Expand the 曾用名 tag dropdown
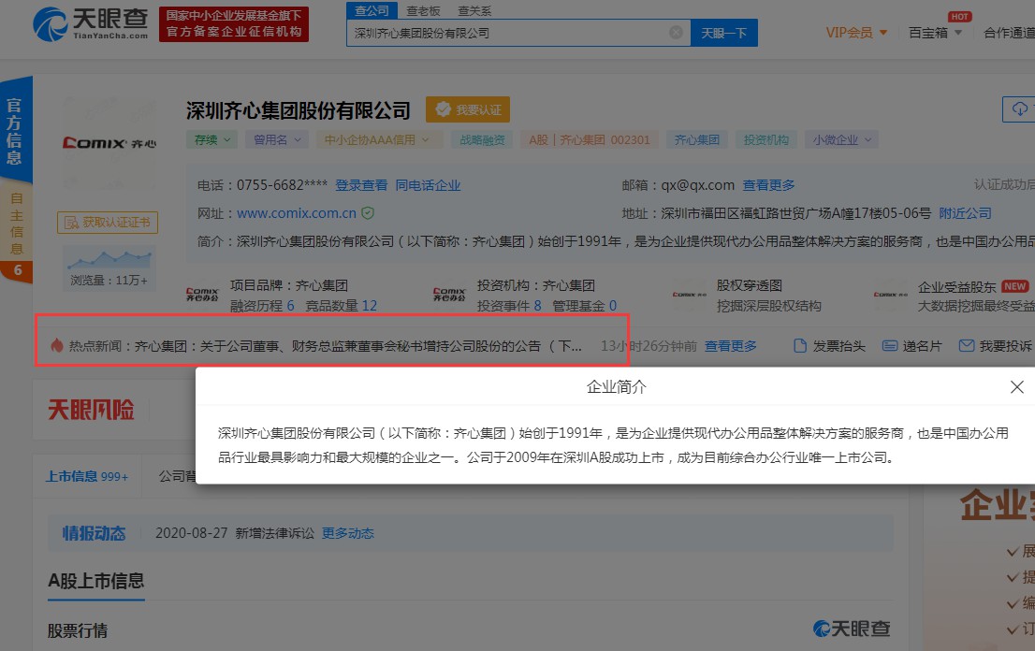Image resolution: width=1035 pixels, height=651 pixels. click(x=277, y=139)
